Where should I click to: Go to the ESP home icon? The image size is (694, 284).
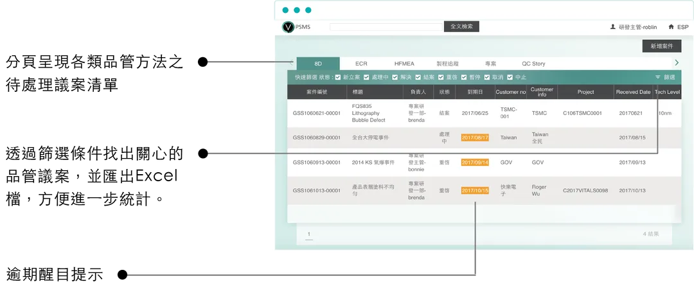(x=672, y=27)
